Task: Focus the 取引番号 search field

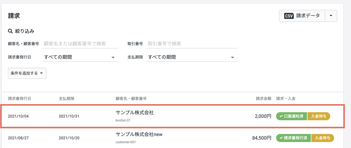Action: tap(191, 43)
